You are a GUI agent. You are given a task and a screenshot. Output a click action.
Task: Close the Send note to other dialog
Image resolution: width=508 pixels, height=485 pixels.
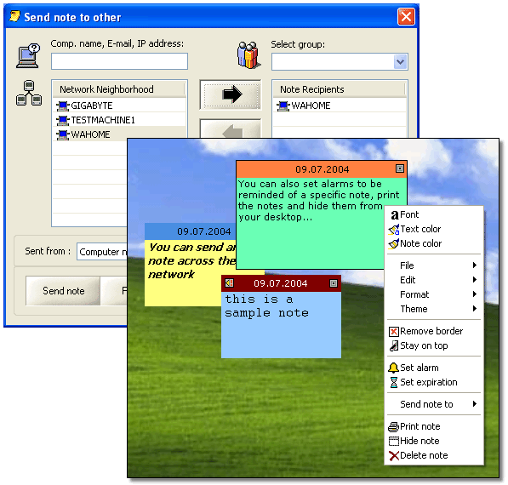click(x=406, y=16)
